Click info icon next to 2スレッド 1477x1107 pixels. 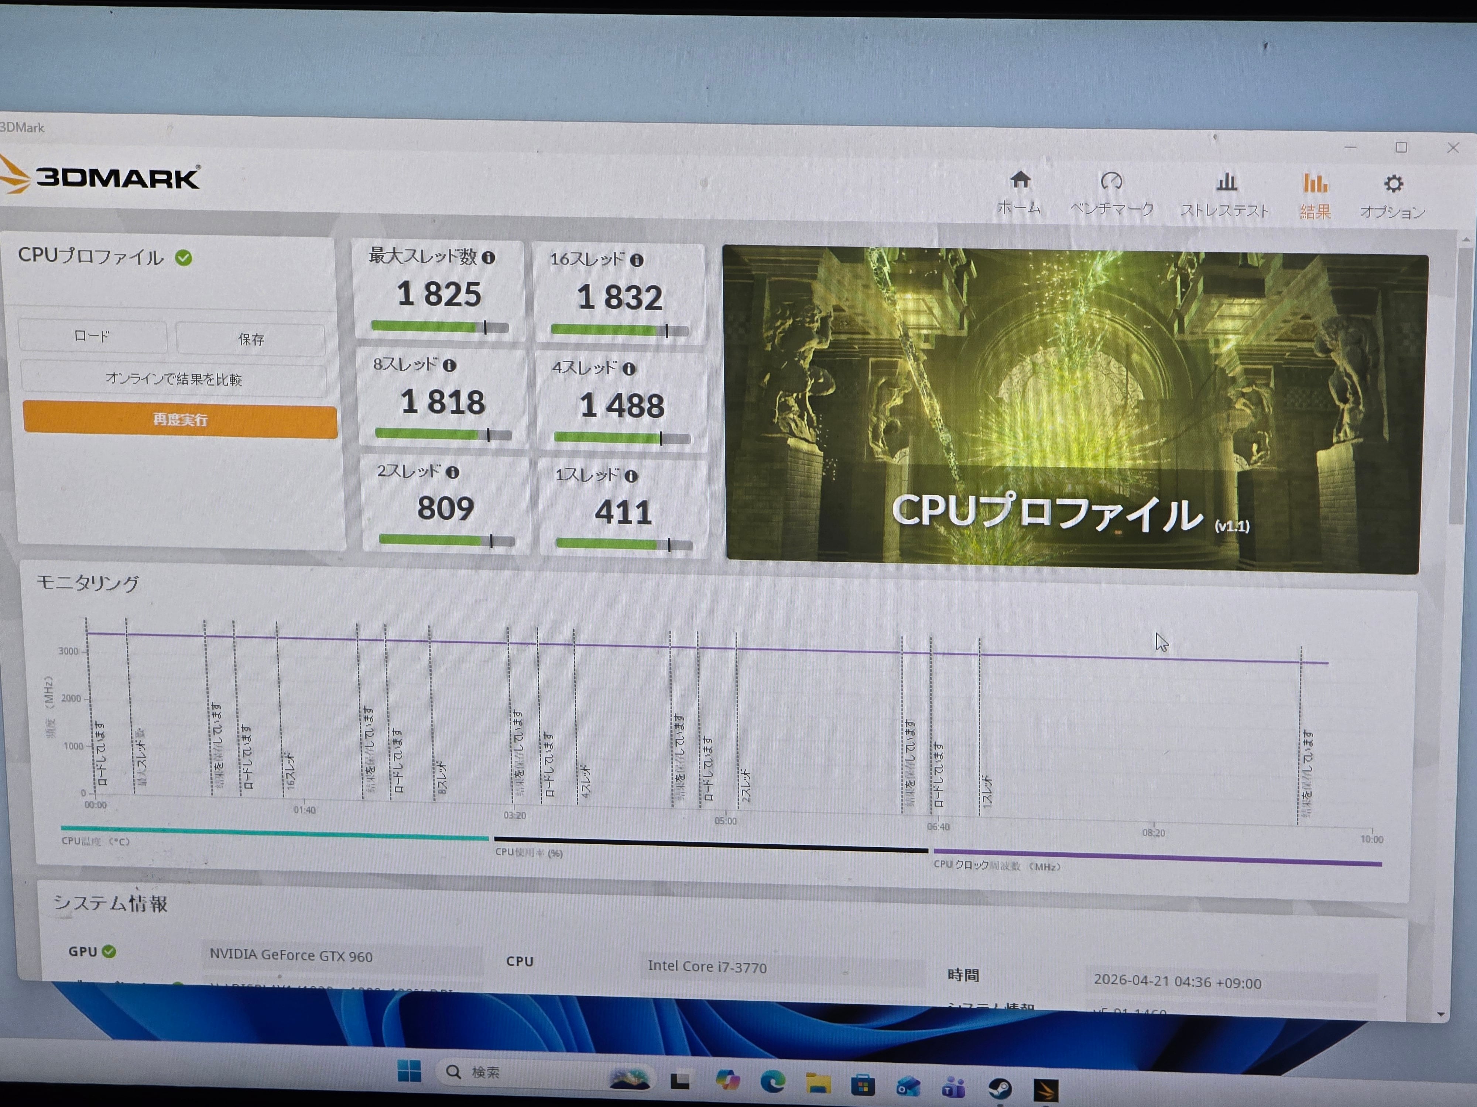pos(453,472)
